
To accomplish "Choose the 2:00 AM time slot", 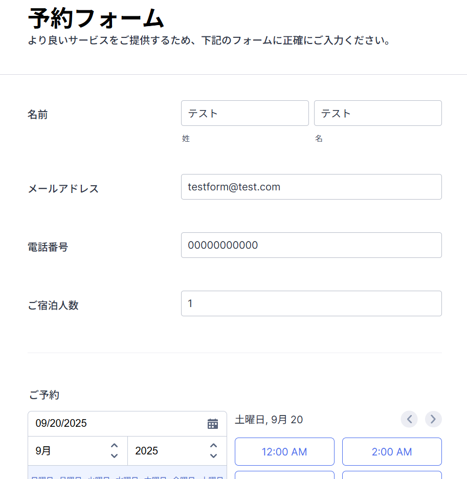I will pyautogui.click(x=392, y=452).
